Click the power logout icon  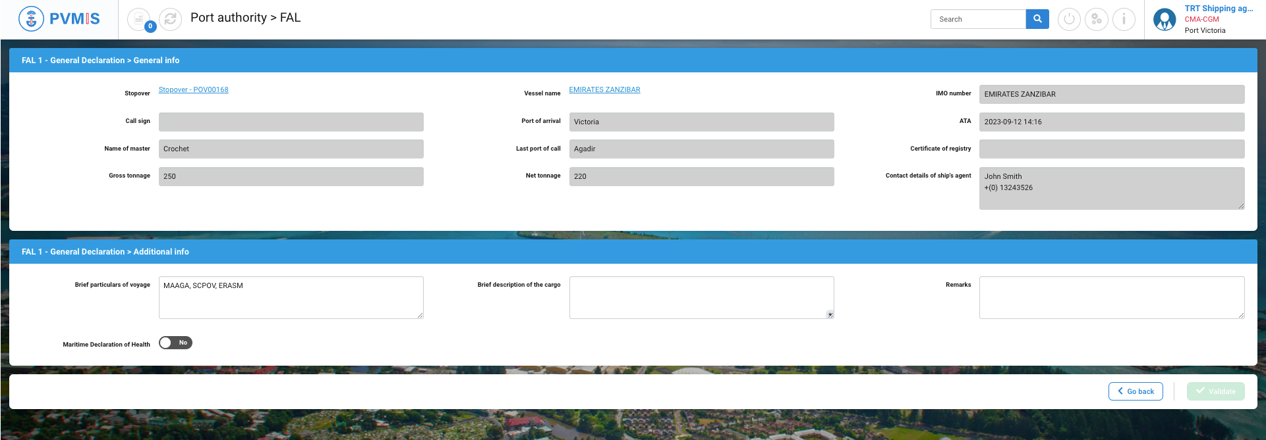(1069, 19)
